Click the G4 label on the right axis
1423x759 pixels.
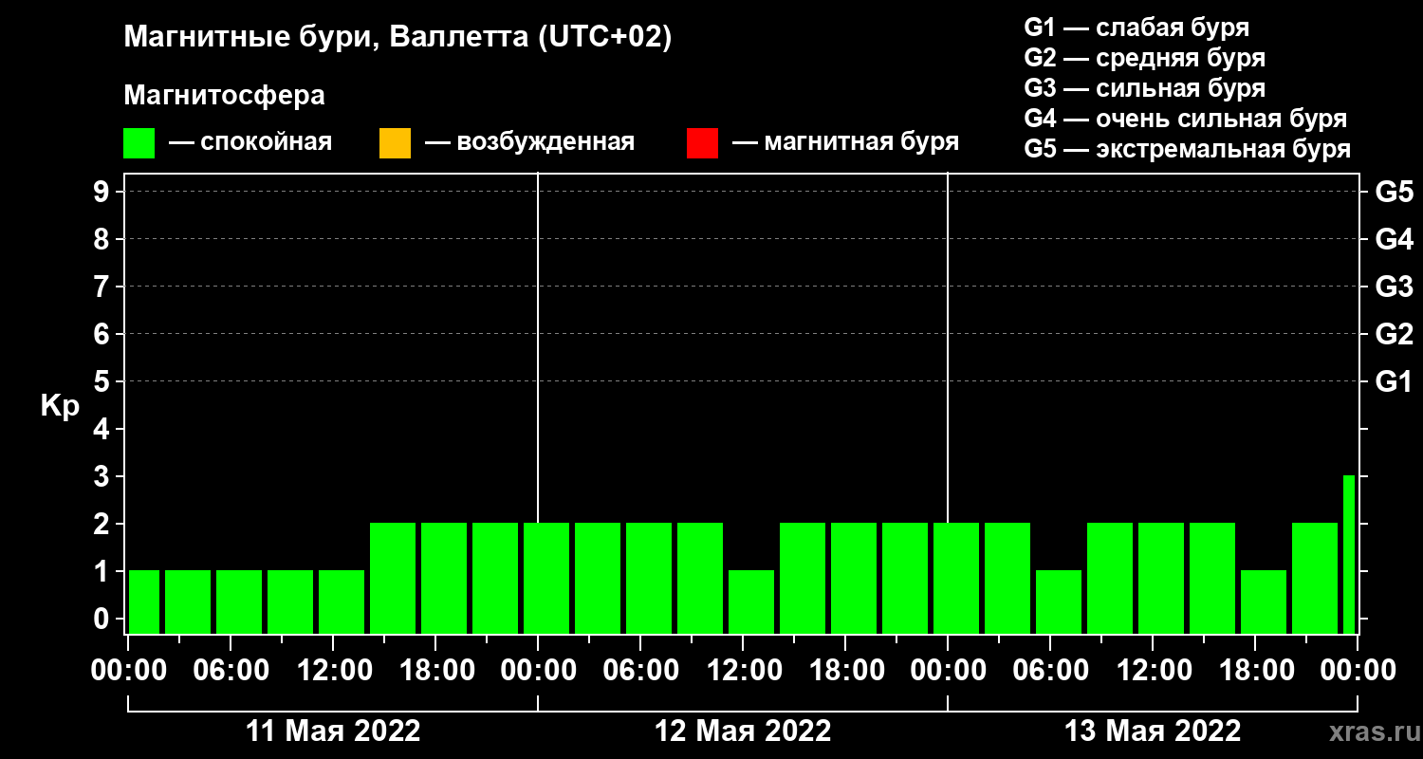click(x=1394, y=239)
